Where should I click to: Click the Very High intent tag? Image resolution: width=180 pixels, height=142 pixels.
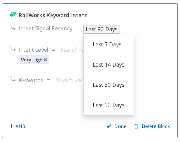[31, 60]
